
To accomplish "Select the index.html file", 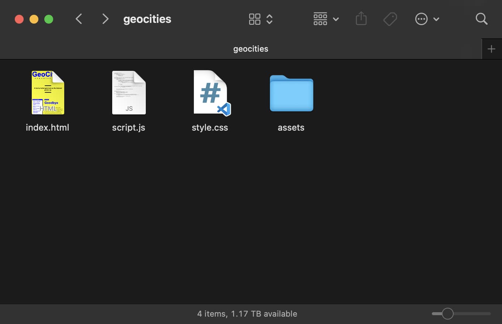I will (x=48, y=93).
